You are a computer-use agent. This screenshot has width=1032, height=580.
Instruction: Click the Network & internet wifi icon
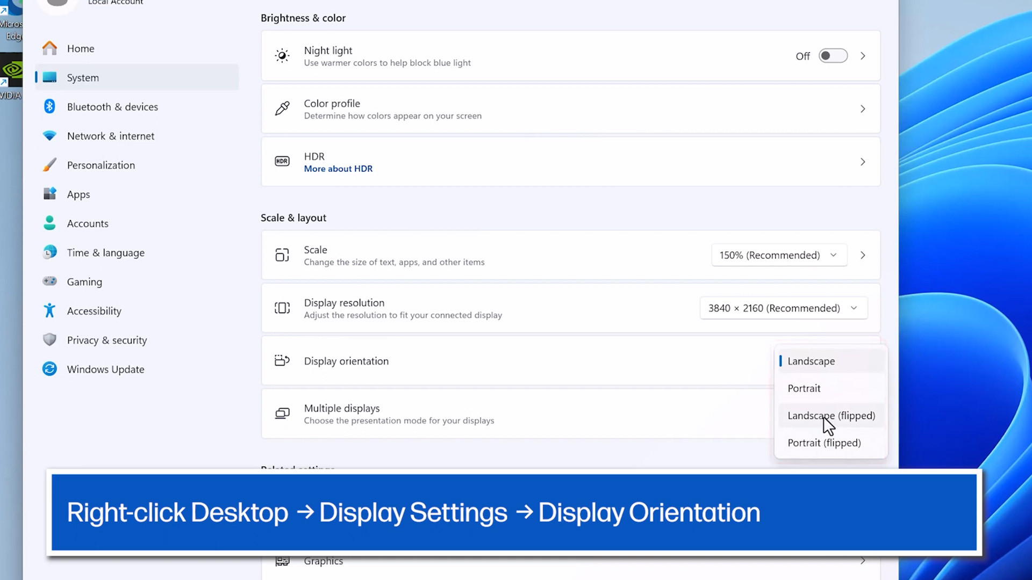coord(49,136)
